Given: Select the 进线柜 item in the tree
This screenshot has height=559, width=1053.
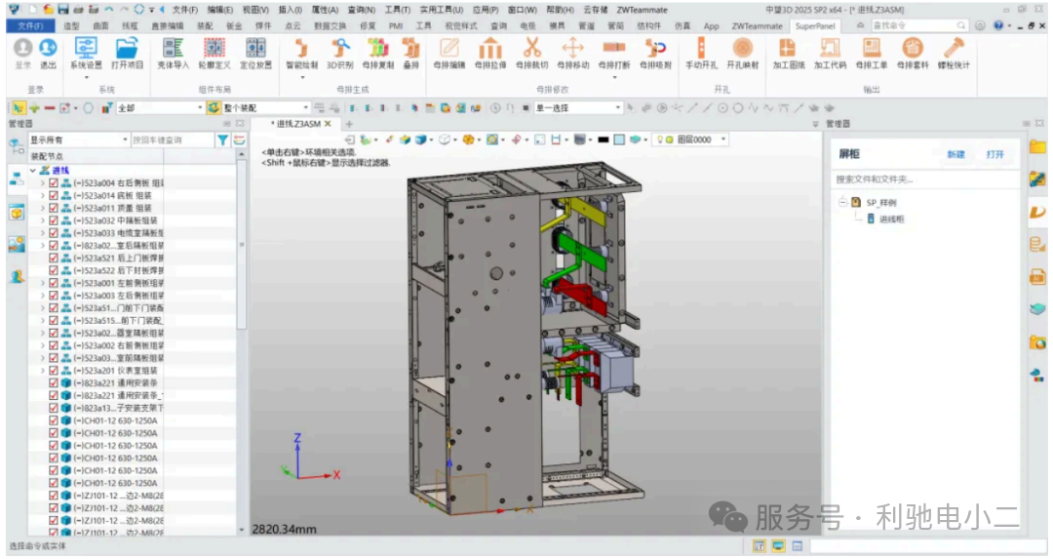Looking at the screenshot, I should pos(891,220).
